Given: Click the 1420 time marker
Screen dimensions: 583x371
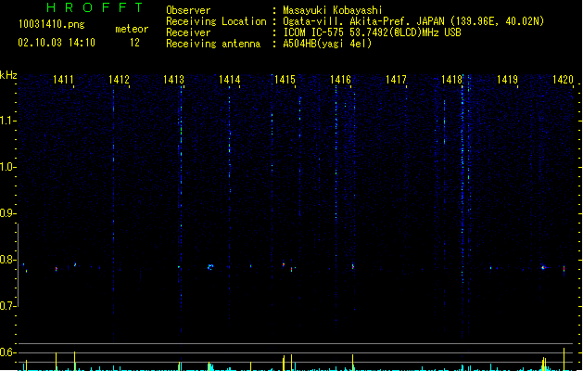Looking at the screenshot, I should click(x=563, y=80).
